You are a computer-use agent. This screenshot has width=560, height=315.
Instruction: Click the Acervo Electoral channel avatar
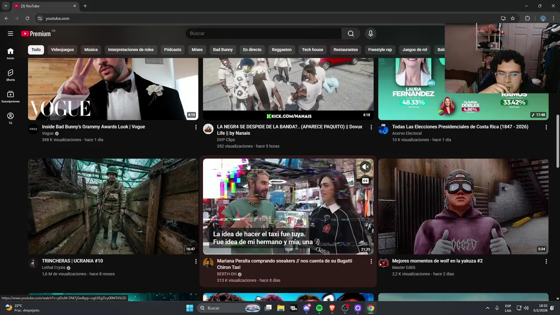pos(383,129)
